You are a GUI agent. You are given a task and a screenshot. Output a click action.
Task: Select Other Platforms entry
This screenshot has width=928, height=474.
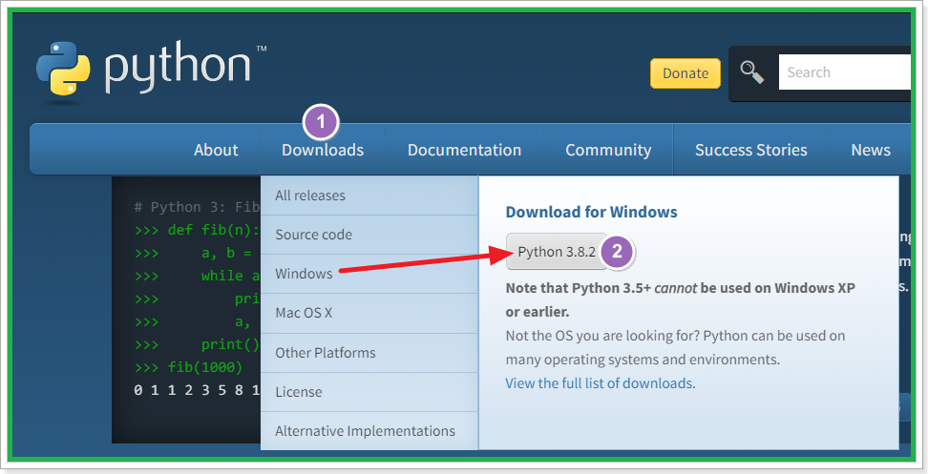(369, 353)
